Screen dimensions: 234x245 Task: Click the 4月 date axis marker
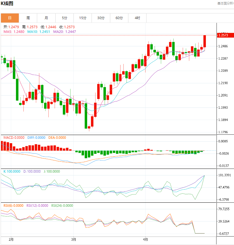(x=145, y=240)
